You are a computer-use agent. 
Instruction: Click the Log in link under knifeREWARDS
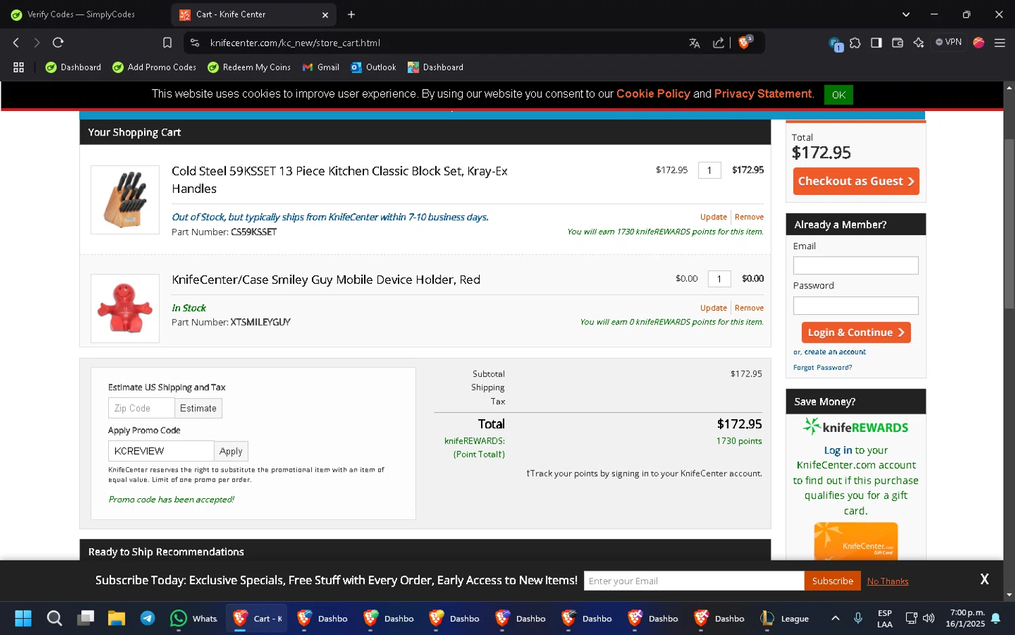pyautogui.click(x=838, y=450)
